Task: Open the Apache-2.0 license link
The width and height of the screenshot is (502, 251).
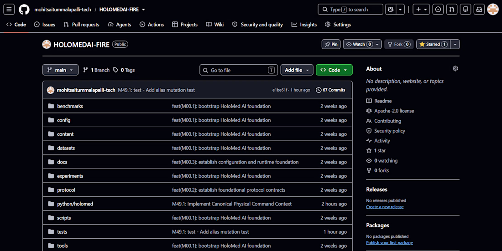Action: 390,111
